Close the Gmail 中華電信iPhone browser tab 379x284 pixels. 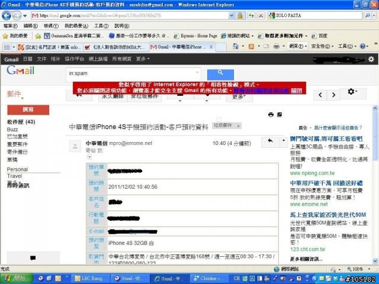(211, 47)
